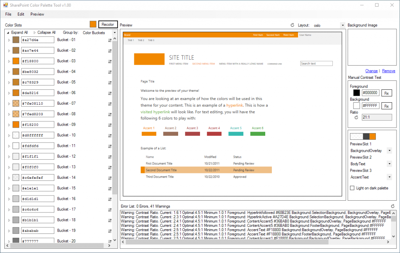400x253 pixels.
Task: Click the Change background image link
Action: [x=371, y=71]
